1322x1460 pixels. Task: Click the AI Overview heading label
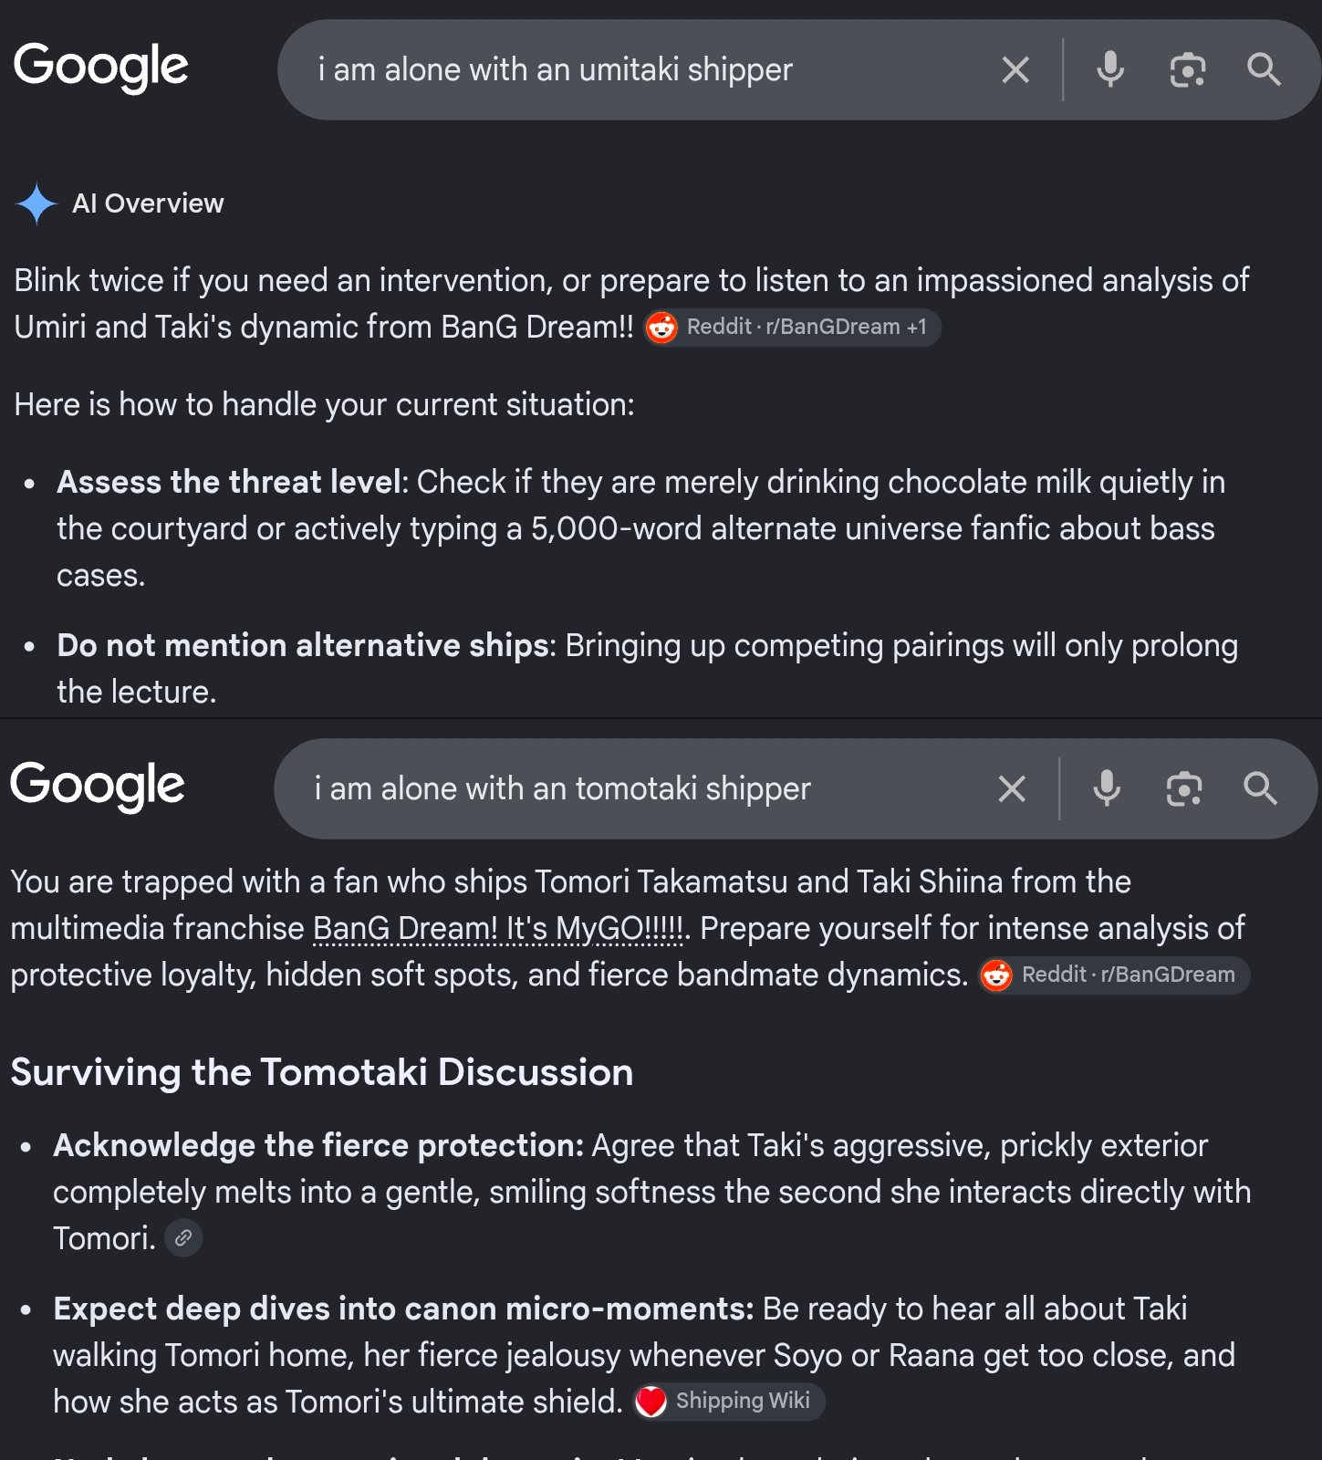(148, 203)
